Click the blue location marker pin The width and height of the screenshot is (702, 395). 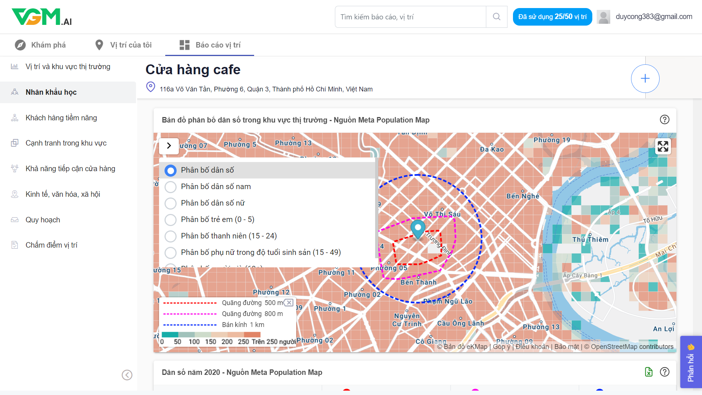point(418,228)
